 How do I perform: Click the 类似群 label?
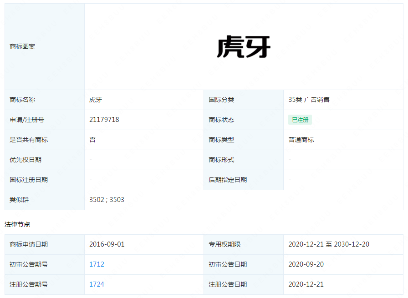(19, 200)
